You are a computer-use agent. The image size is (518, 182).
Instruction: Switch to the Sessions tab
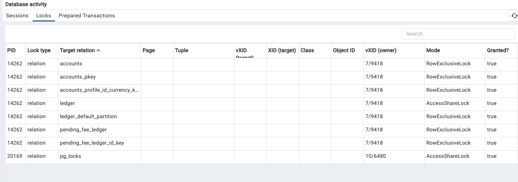pos(17,16)
